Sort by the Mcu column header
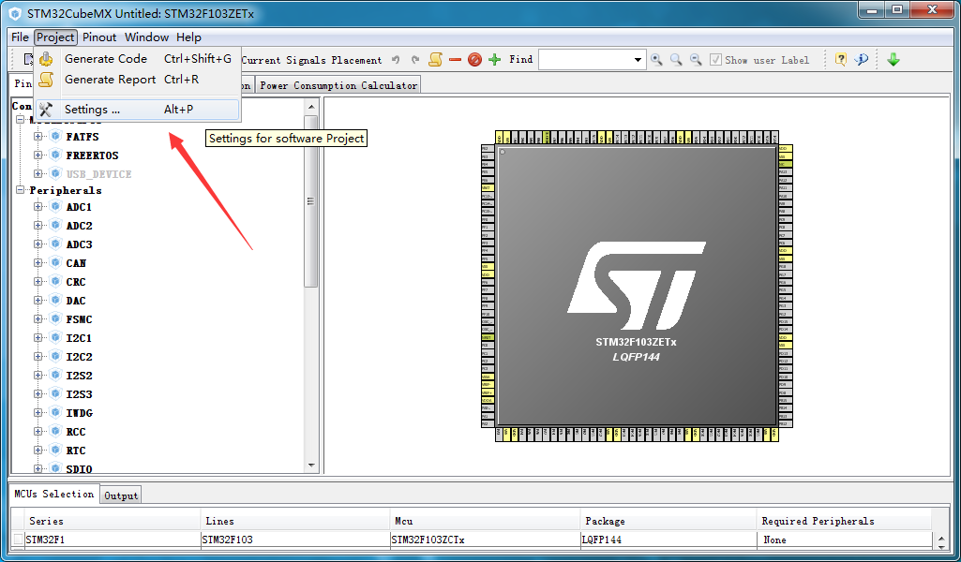The width and height of the screenshot is (961, 562). [485, 521]
